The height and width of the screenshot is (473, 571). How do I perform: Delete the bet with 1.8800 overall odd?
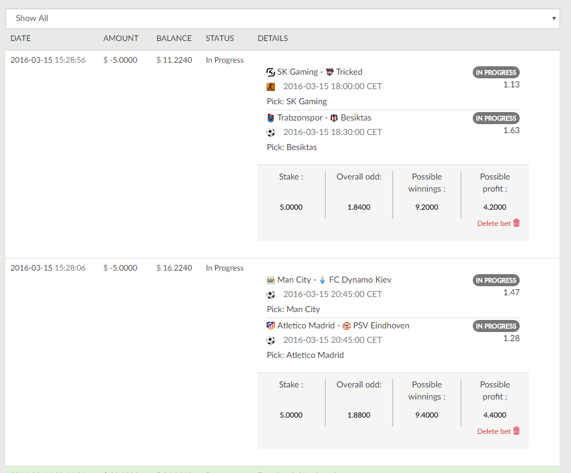(x=498, y=431)
